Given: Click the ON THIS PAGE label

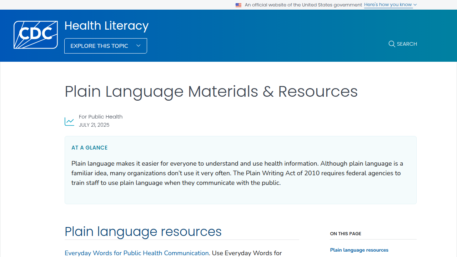Looking at the screenshot, I should click(346, 234).
